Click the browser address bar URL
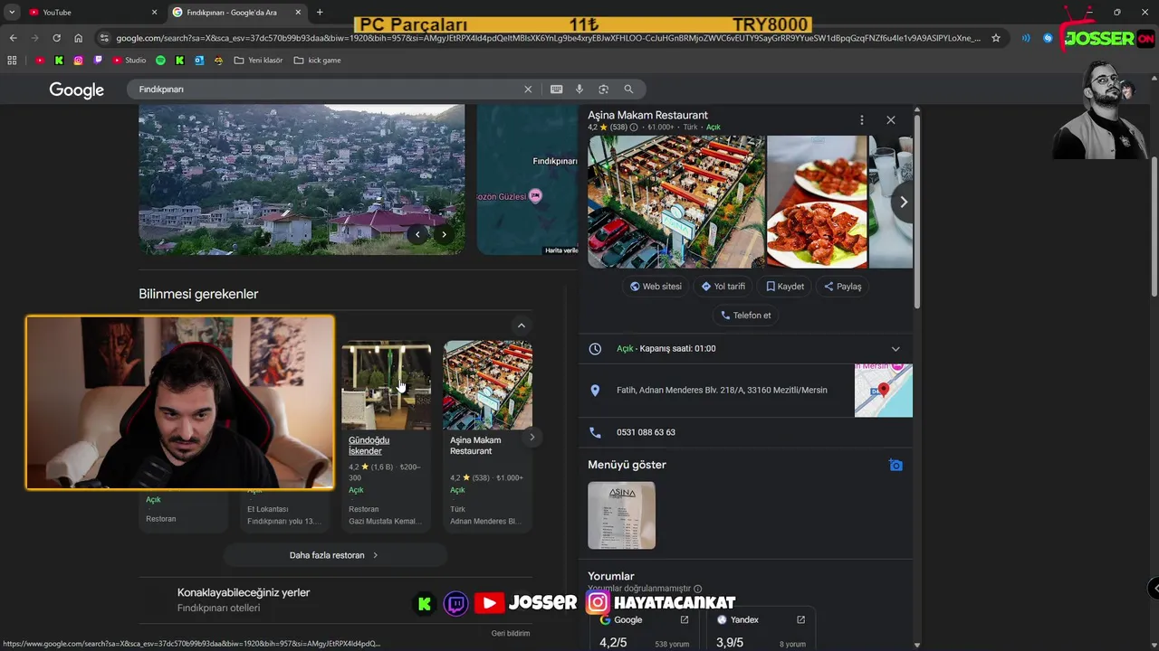Viewport: 1159px width, 651px height. (548, 38)
